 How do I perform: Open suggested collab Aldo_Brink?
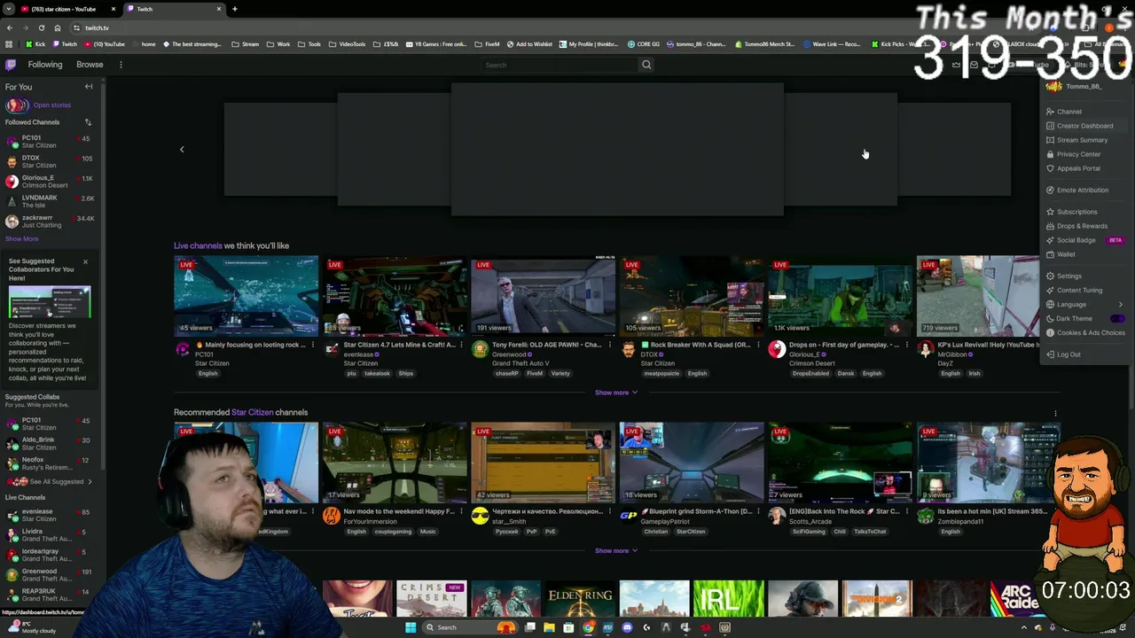(x=51, y=443)
